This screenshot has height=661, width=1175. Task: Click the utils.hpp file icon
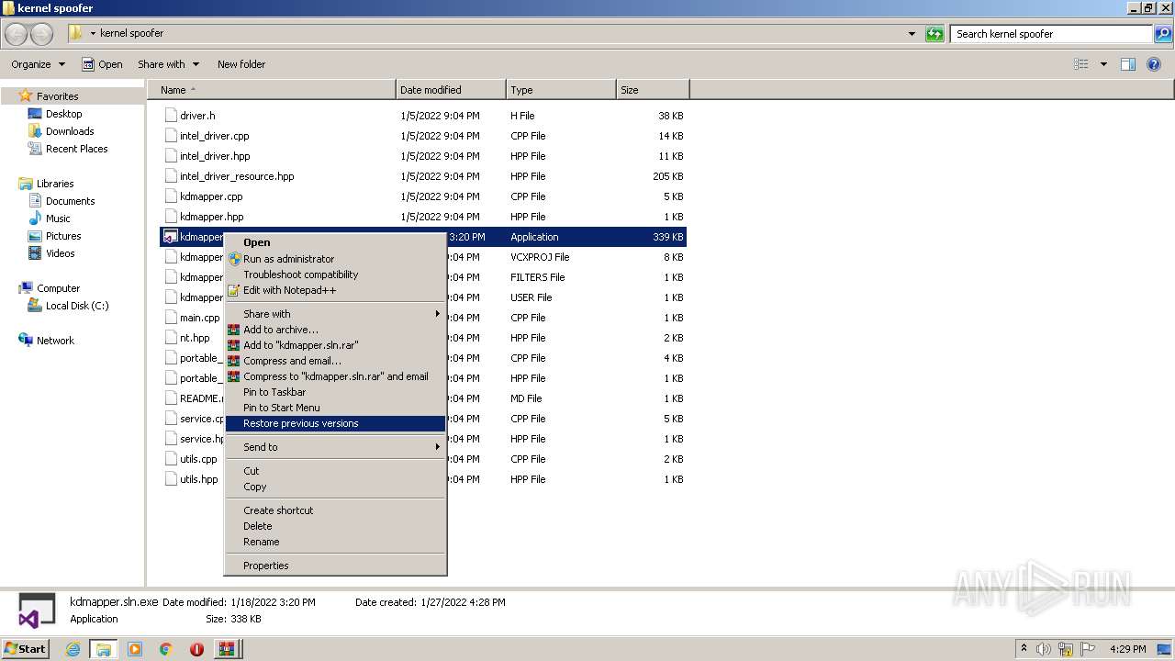171,479
